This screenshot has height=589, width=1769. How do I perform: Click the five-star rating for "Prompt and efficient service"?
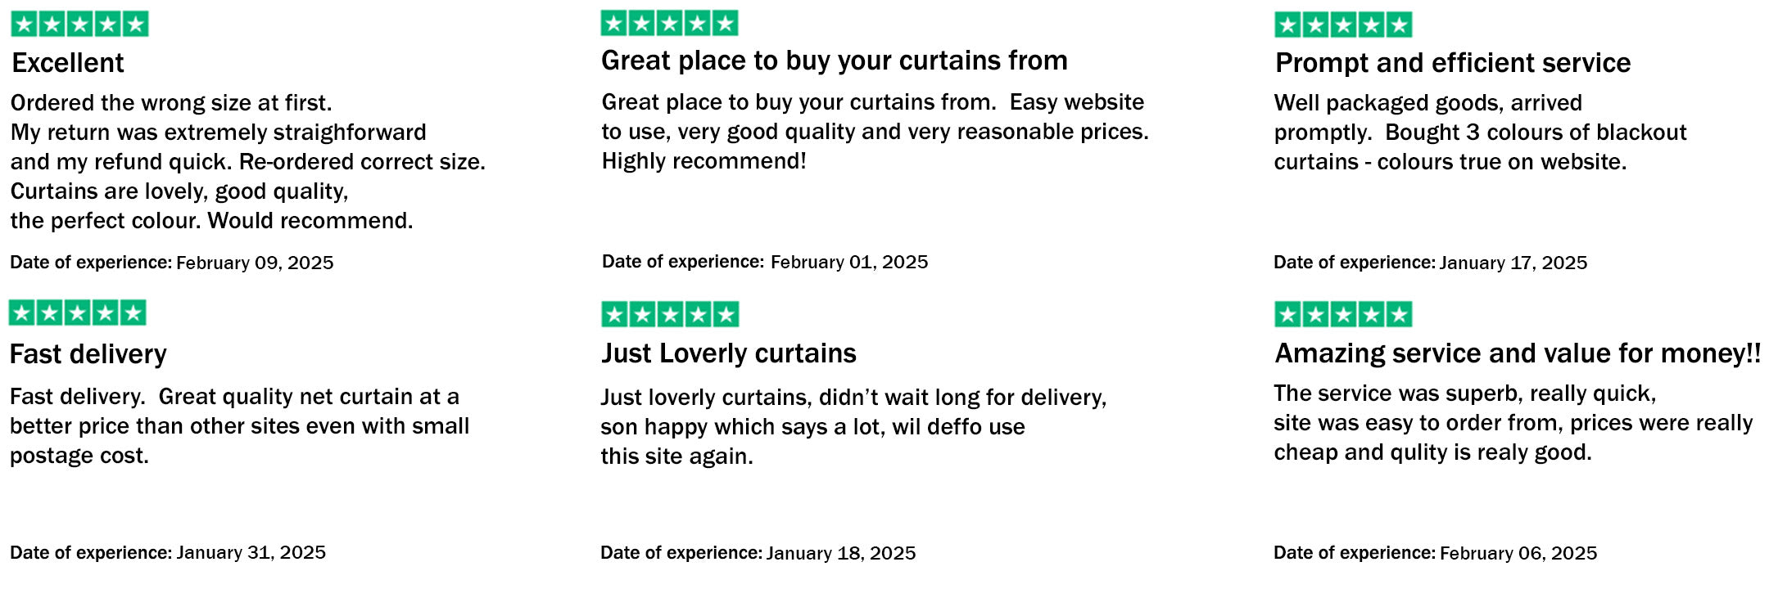(1343, 25)
